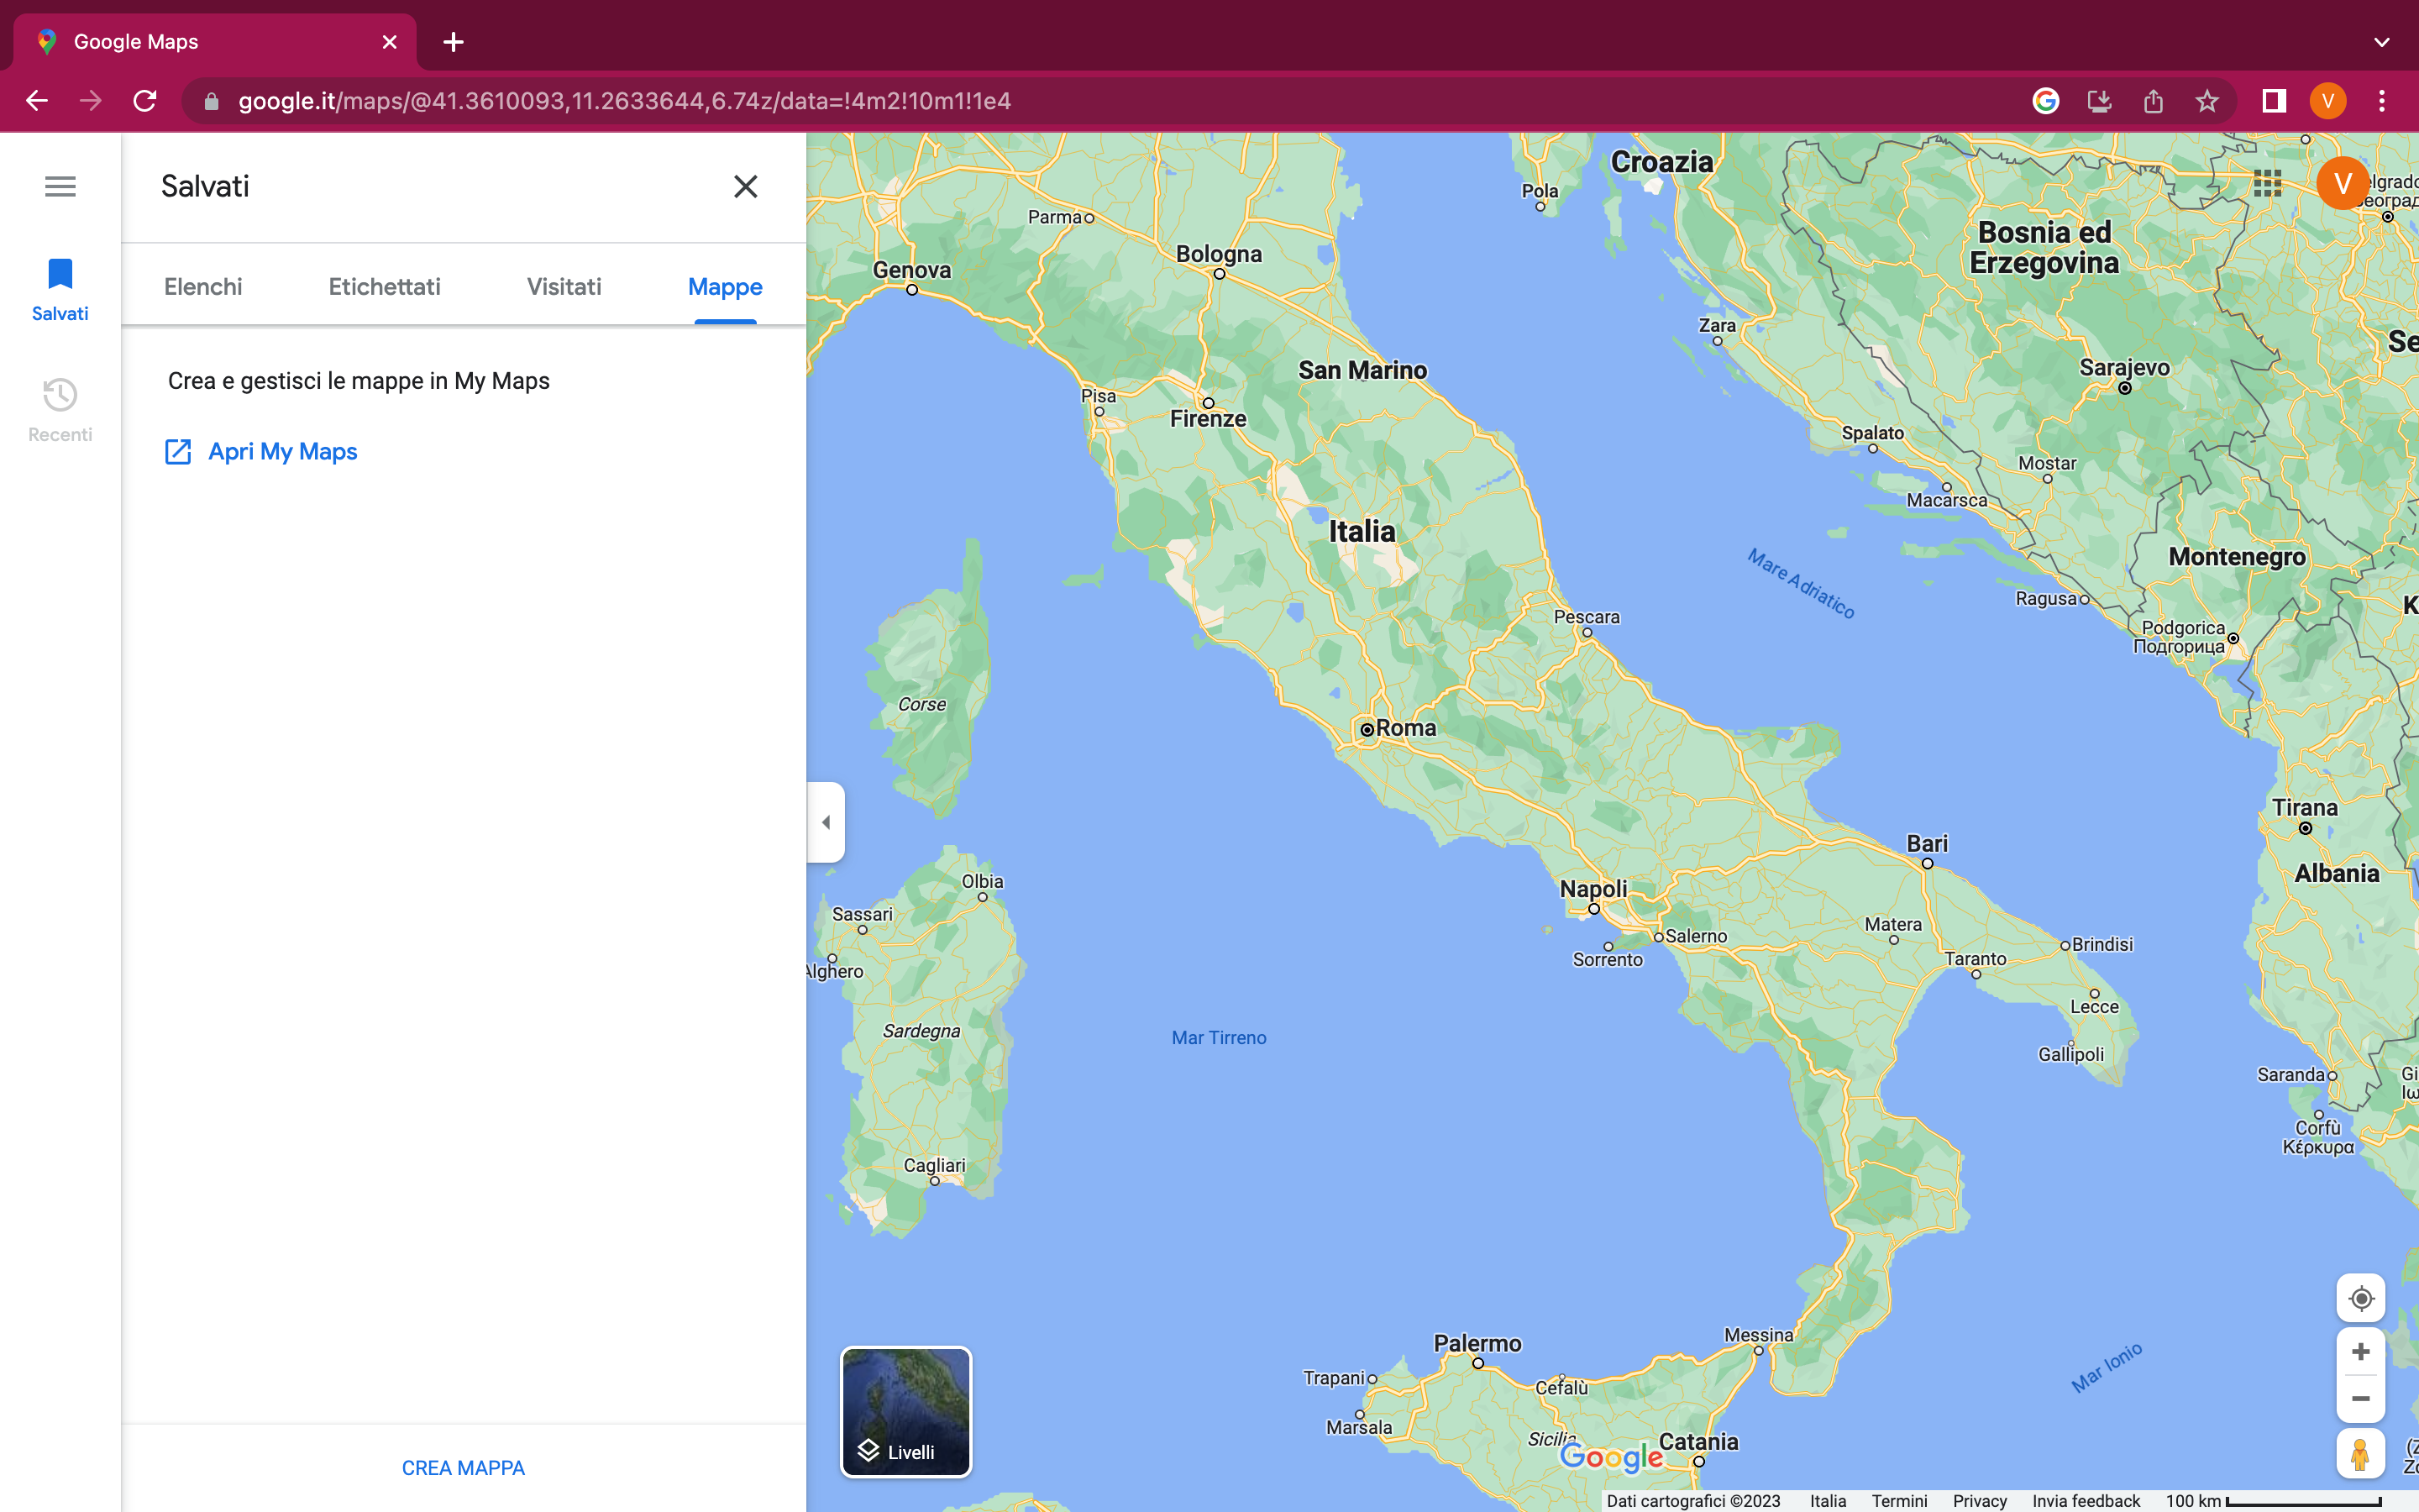Open the Etichettati tab
Screen dimensions: 2419x1512
tap(384, 287)
